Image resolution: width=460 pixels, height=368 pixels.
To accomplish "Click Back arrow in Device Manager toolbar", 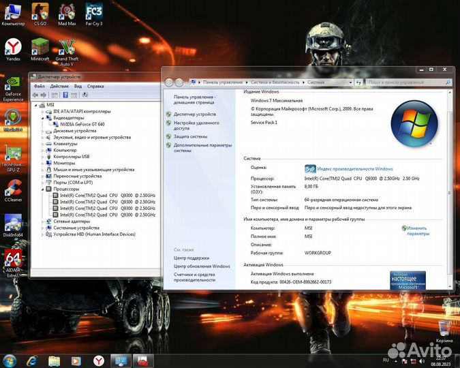I will click(35, 95).
